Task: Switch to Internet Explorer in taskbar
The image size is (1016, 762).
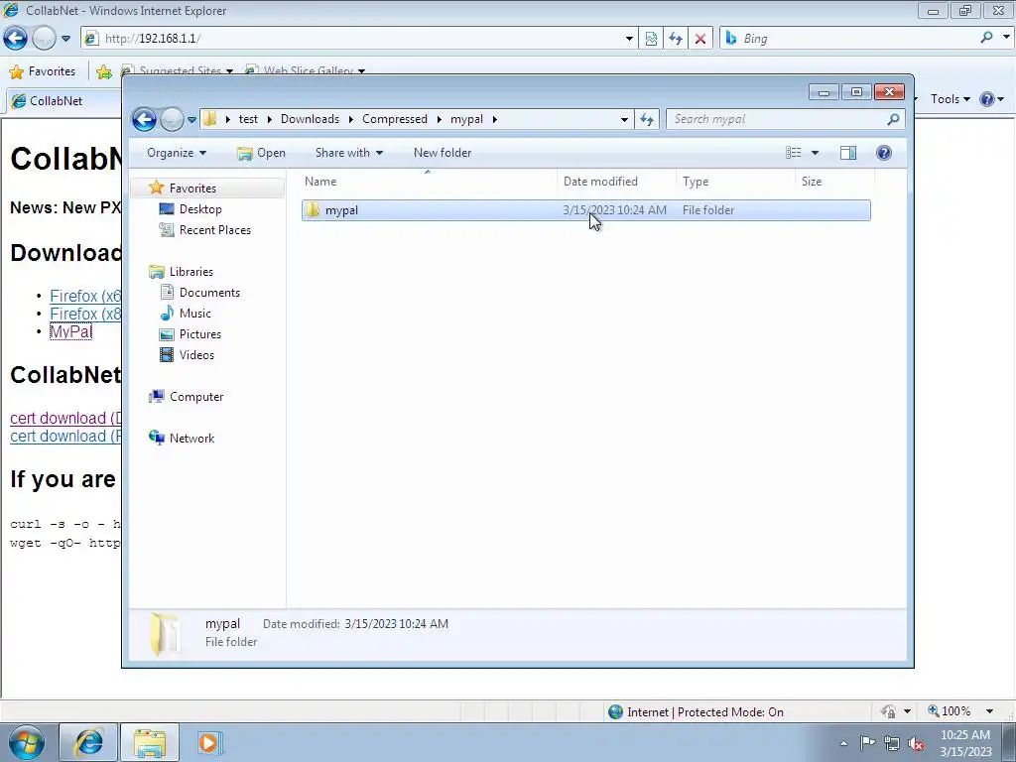Action: point(88,742)
